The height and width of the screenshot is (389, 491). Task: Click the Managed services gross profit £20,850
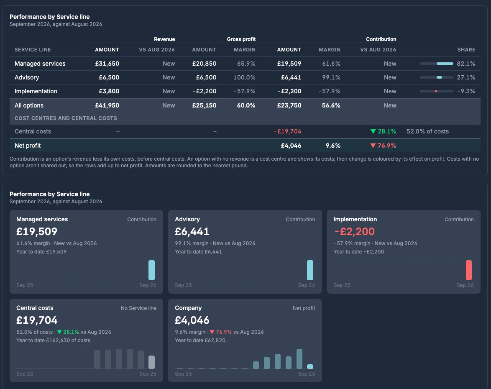coord(204,64)
